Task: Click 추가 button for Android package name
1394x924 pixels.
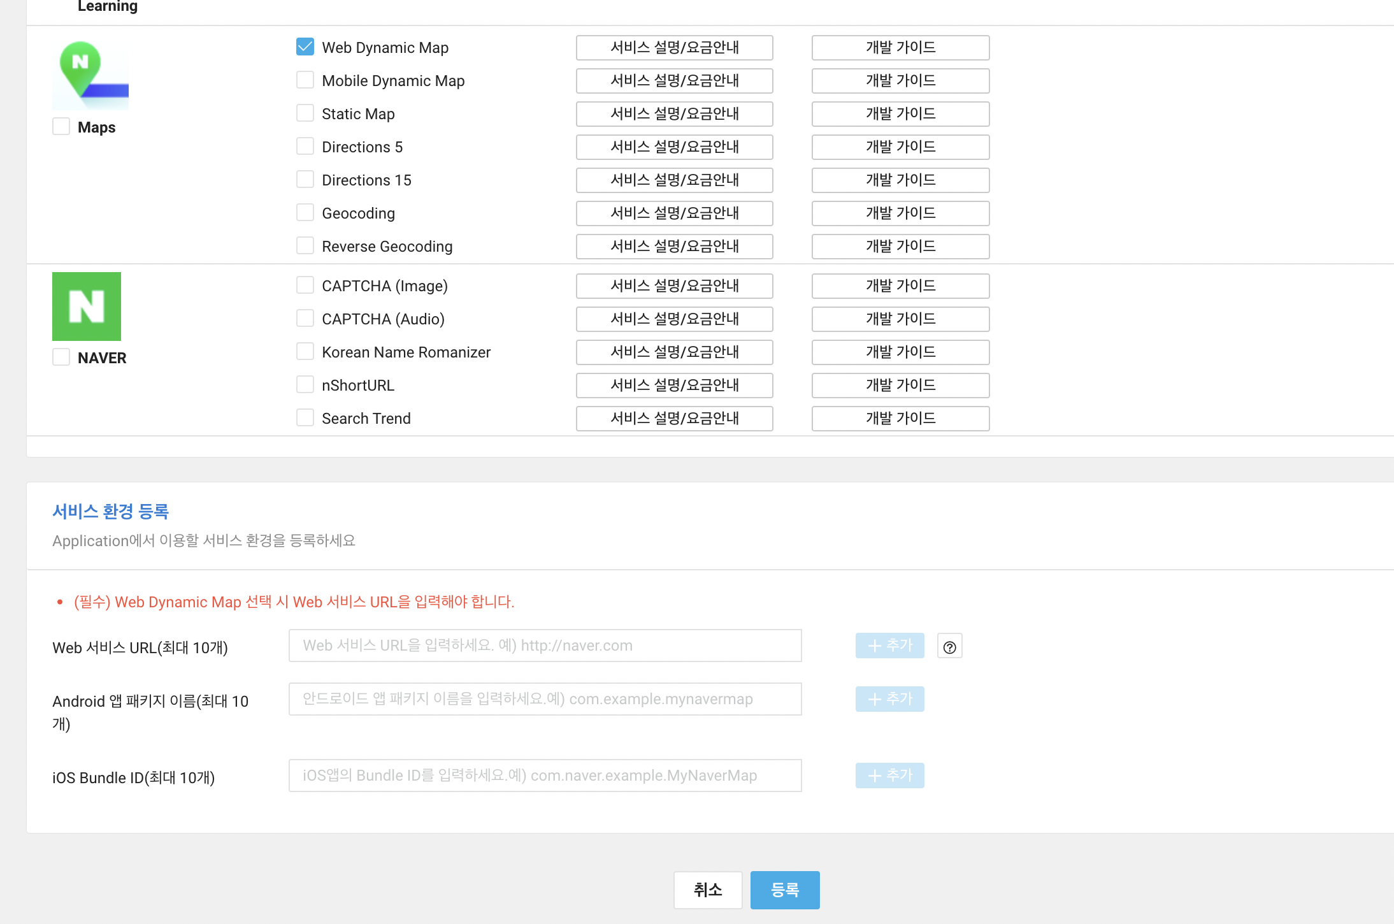Action: point(890,699)
